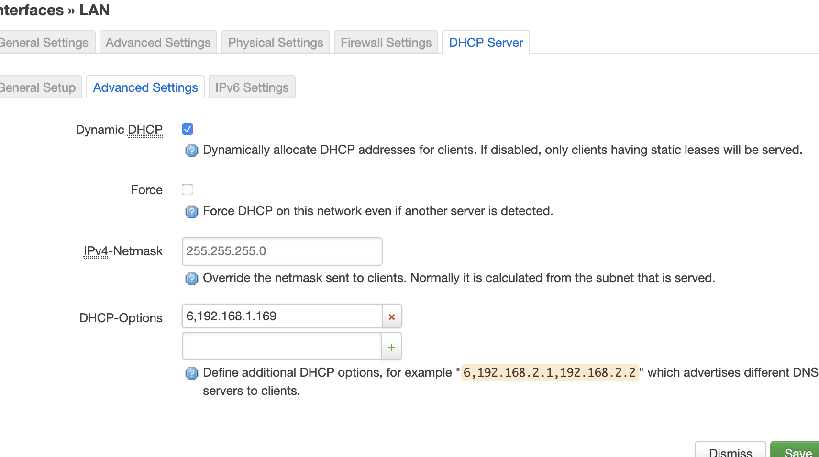
Task: Click the help icon beside Force DHCP description
Action: (x=191, y=212)
